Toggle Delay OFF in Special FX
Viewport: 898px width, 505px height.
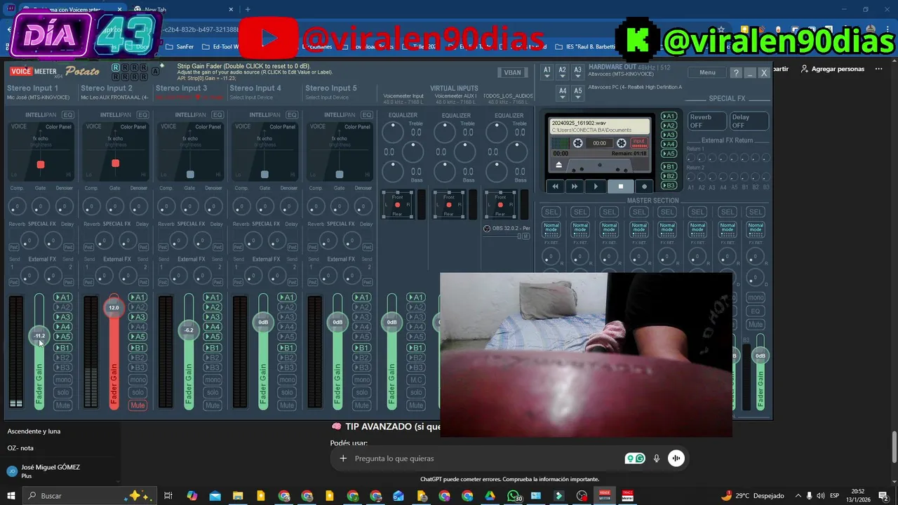pyautogui.click(x=749, y=121)
